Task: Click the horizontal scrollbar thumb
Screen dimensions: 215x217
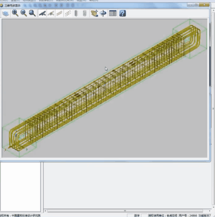Action: click(125, 211)
